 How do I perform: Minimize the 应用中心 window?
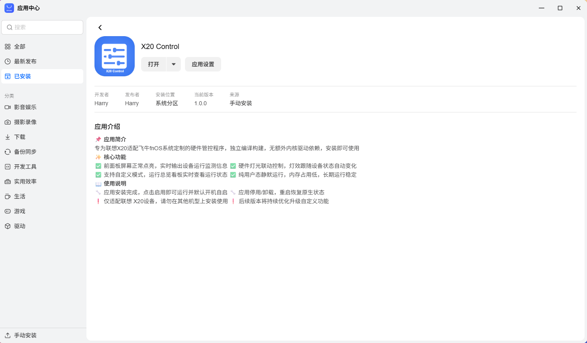click(542, 8)
